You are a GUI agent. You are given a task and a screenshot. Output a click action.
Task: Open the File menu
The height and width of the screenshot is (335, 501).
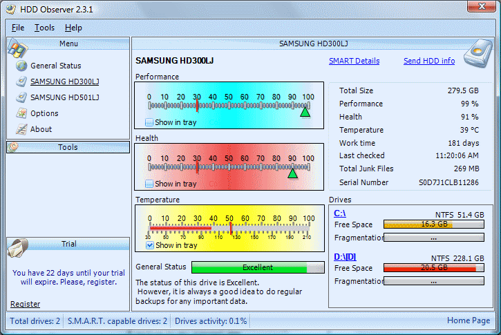click(18, 28)
